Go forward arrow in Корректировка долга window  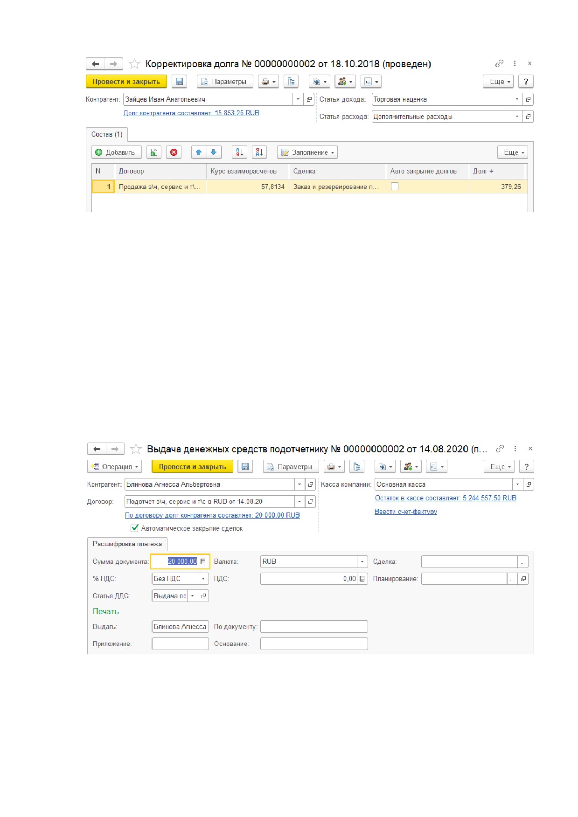(113, 64)
